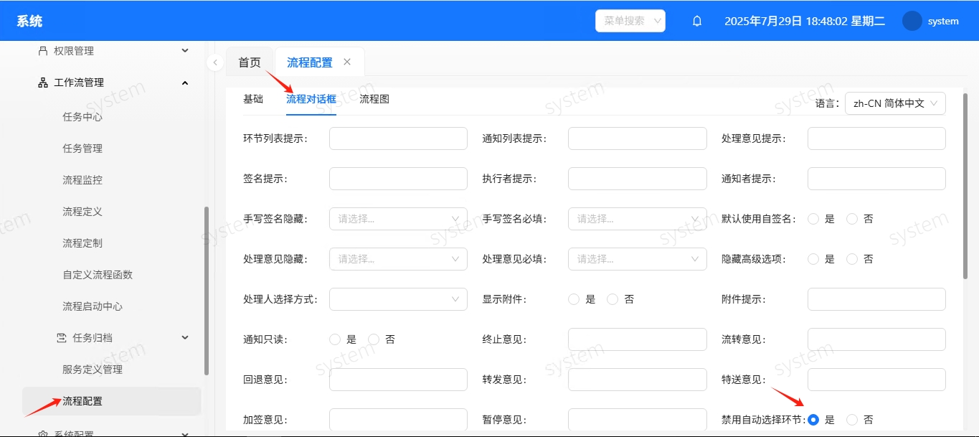Click the 任务归档 archive icon

pyautogui.click(x=62, y=338)
